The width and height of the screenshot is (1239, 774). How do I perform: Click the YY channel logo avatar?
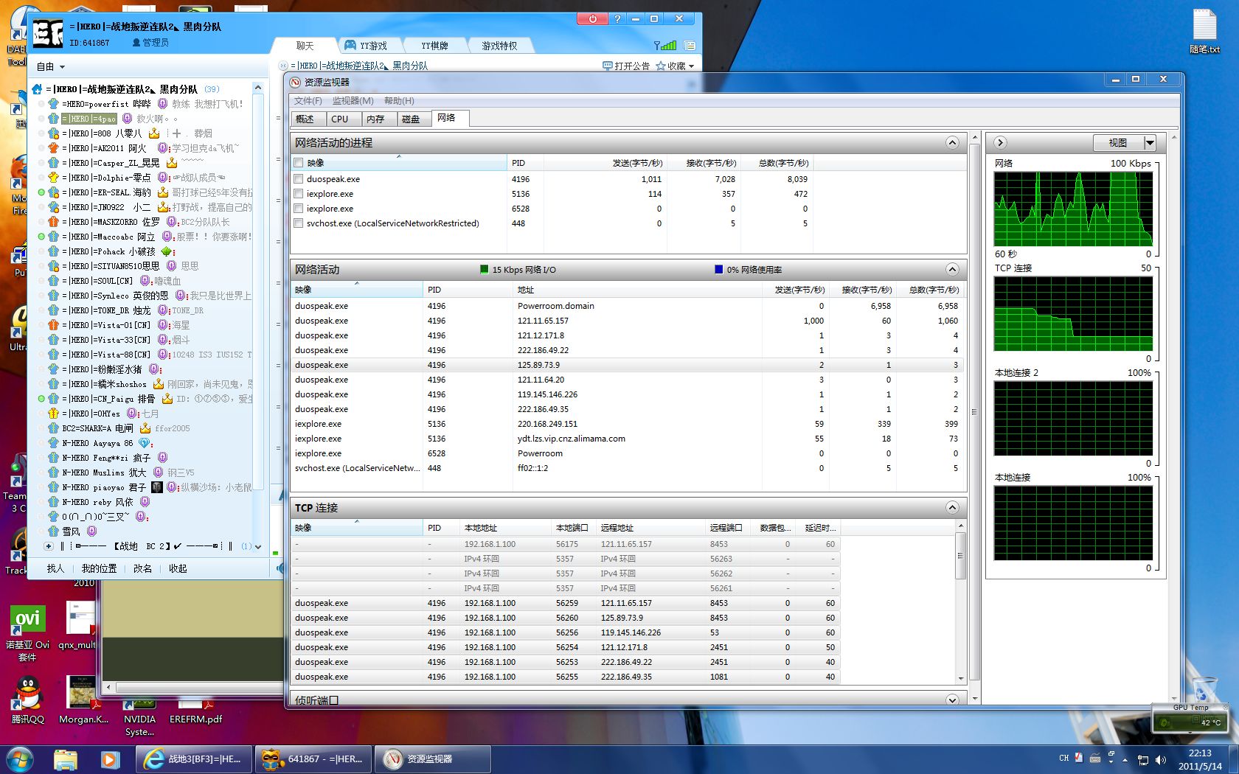[x=48, y=33]
